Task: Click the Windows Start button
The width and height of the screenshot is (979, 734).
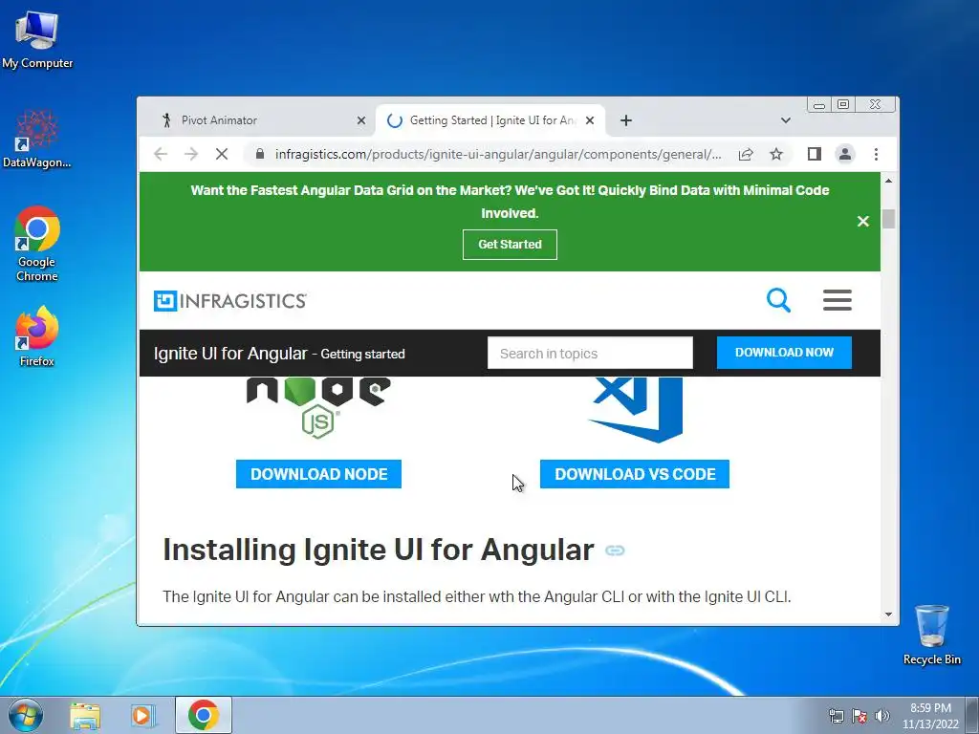Action: 26,715
